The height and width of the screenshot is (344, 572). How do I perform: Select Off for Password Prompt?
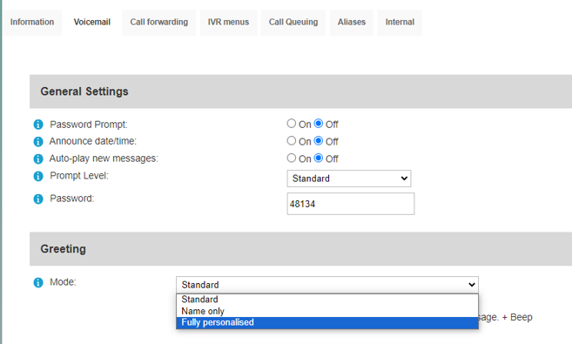319,124
